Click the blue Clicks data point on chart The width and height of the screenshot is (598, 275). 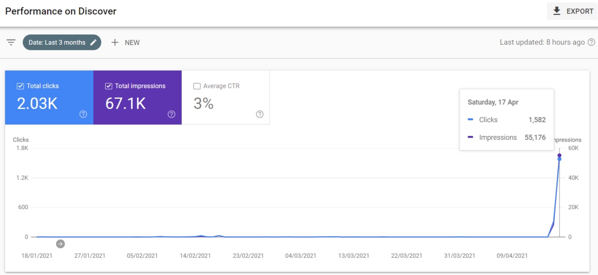(x=559, y=159)
